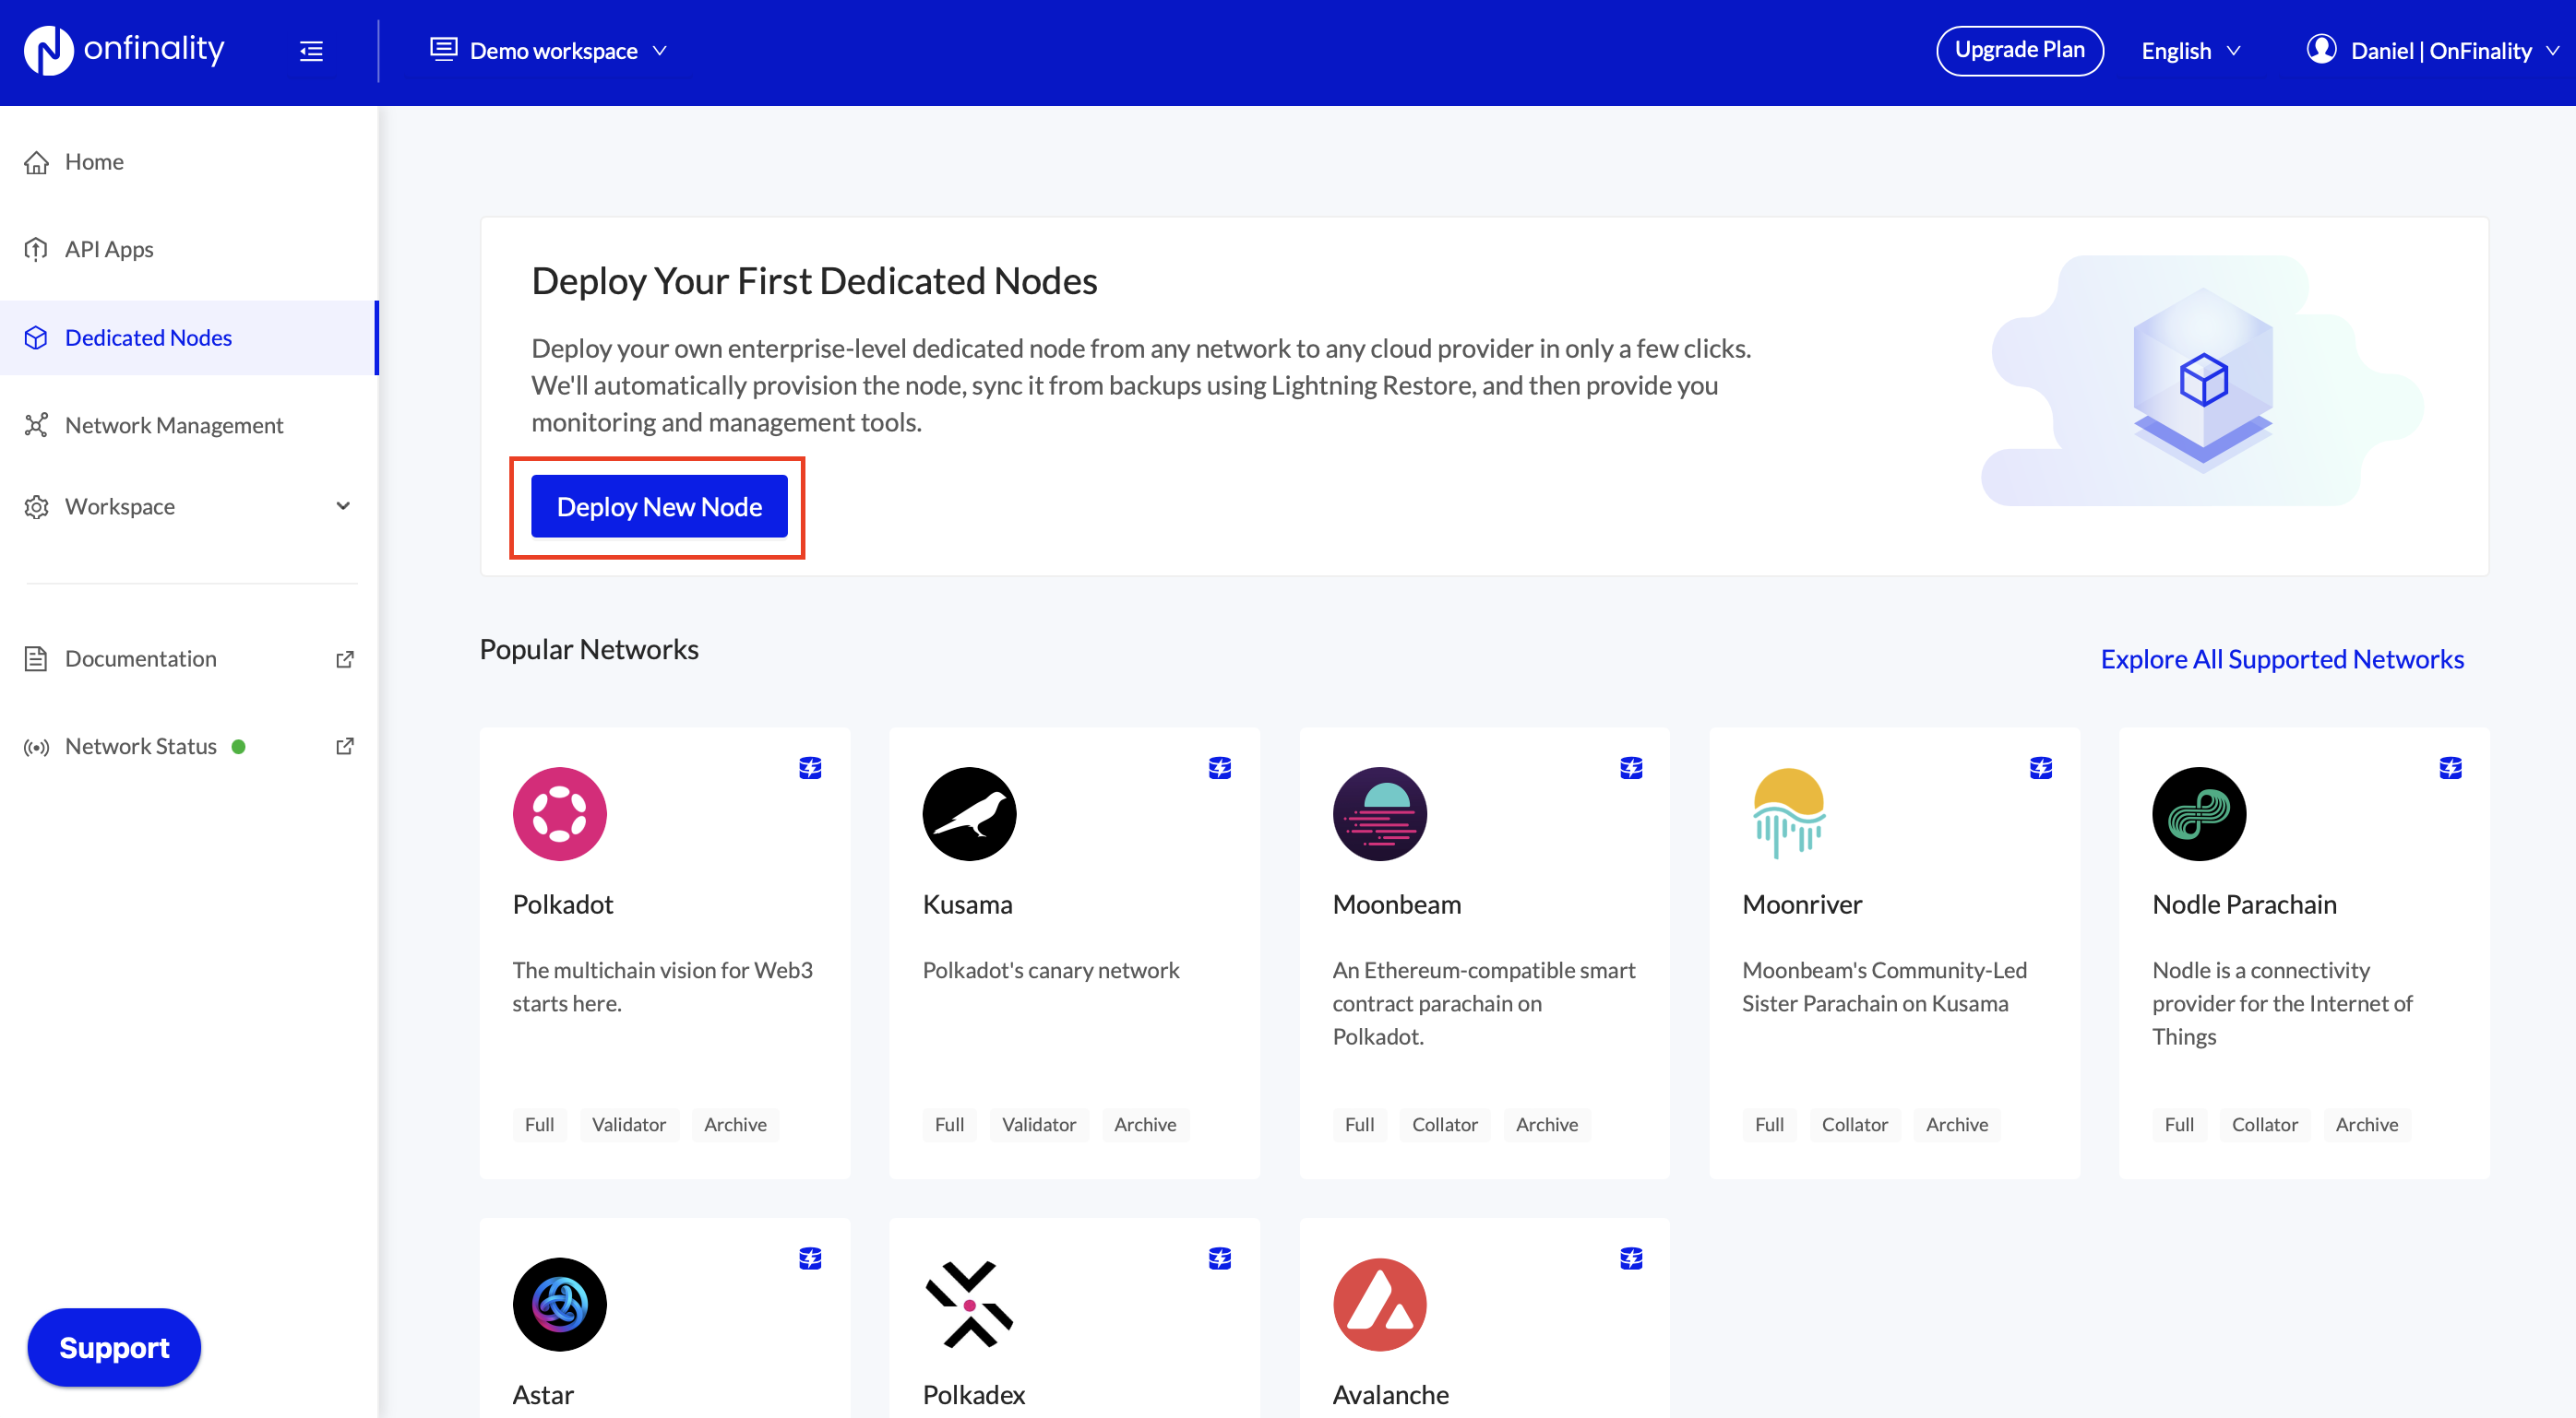
Task: Open the Support chat button
Action: click(114, 1347)
